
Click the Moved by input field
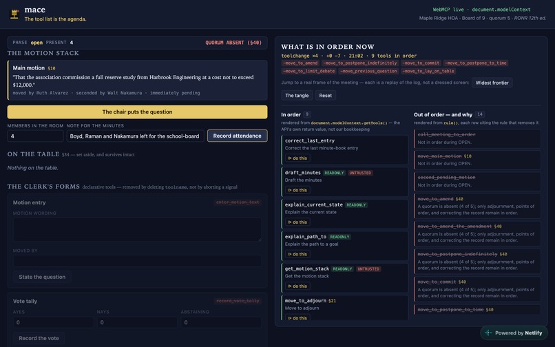[137, 261]
